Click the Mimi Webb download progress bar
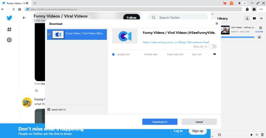 point(238,37)
